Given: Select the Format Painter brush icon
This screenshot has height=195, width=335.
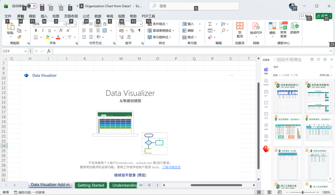Looking at the screenshot, I should 19,37.
